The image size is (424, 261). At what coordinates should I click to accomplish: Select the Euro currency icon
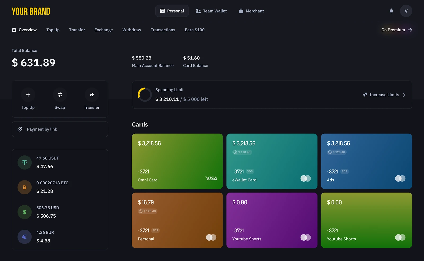coord(25,237)
